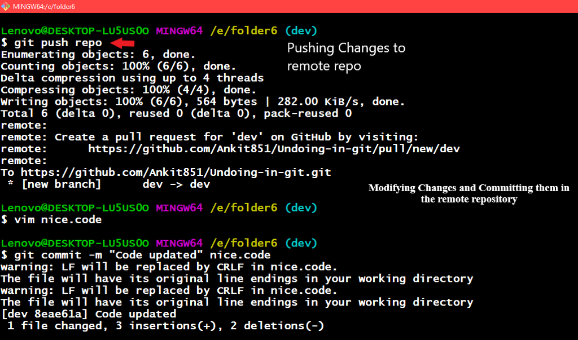This screenshot has width=578, height=340.
Task: Click the 'Total 6 (delta 0), reused 0' line
Action: (x=176, y=113)
